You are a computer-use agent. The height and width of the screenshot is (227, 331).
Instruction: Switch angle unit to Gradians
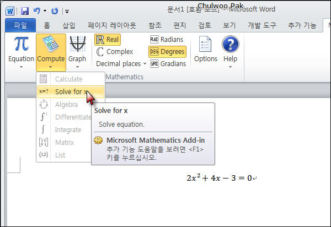[168, 64]
